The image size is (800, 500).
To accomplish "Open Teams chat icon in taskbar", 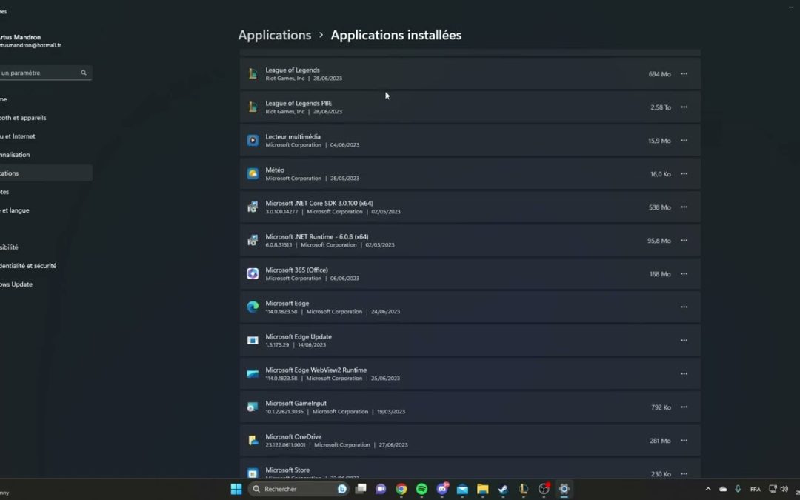I will [381, 489].
